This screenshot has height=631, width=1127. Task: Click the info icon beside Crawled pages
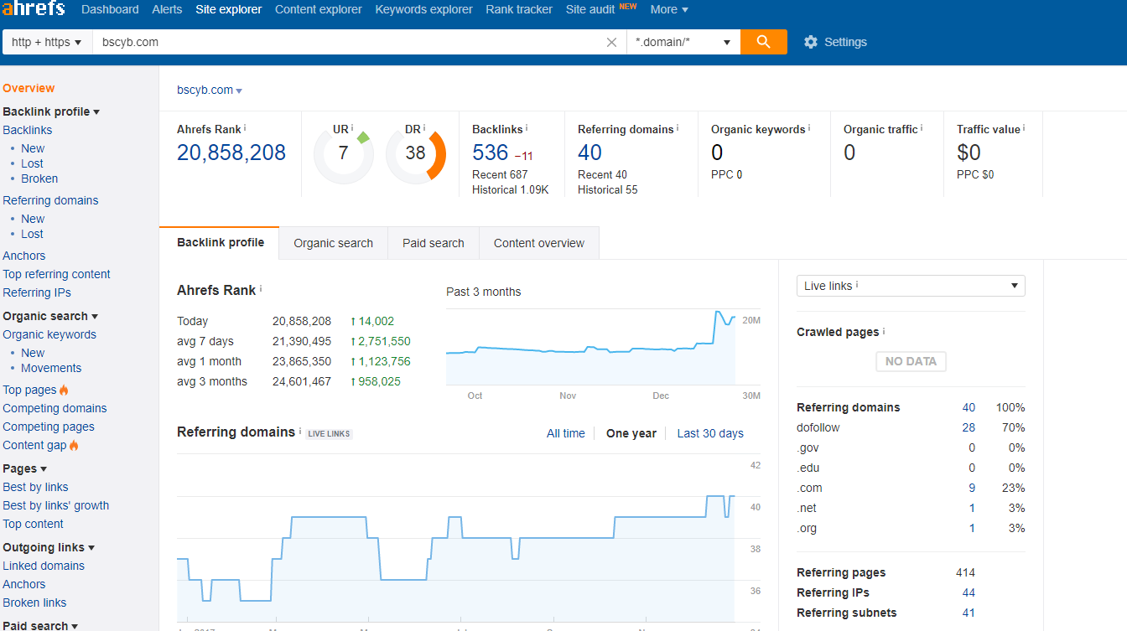(884, 331)
